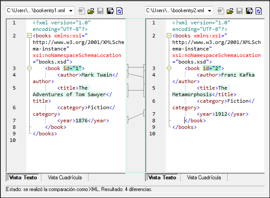Click Save As icon for bookentry1.xml
This screenshot has height=198, width=270.
coord(109,10)
